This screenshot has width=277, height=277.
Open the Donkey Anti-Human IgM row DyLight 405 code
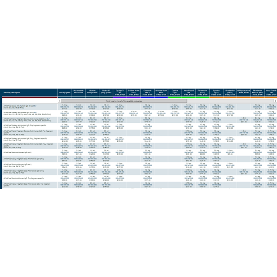(x=120, y=139)
